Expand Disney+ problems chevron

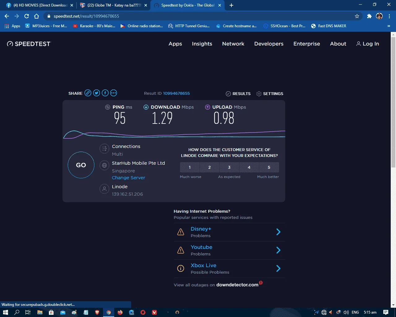click(x=278, y=232)
